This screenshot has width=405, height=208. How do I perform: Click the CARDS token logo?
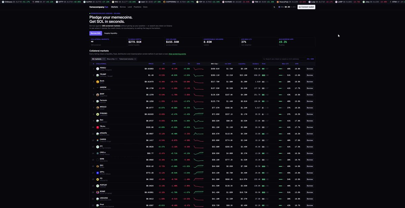pos(98,140)
